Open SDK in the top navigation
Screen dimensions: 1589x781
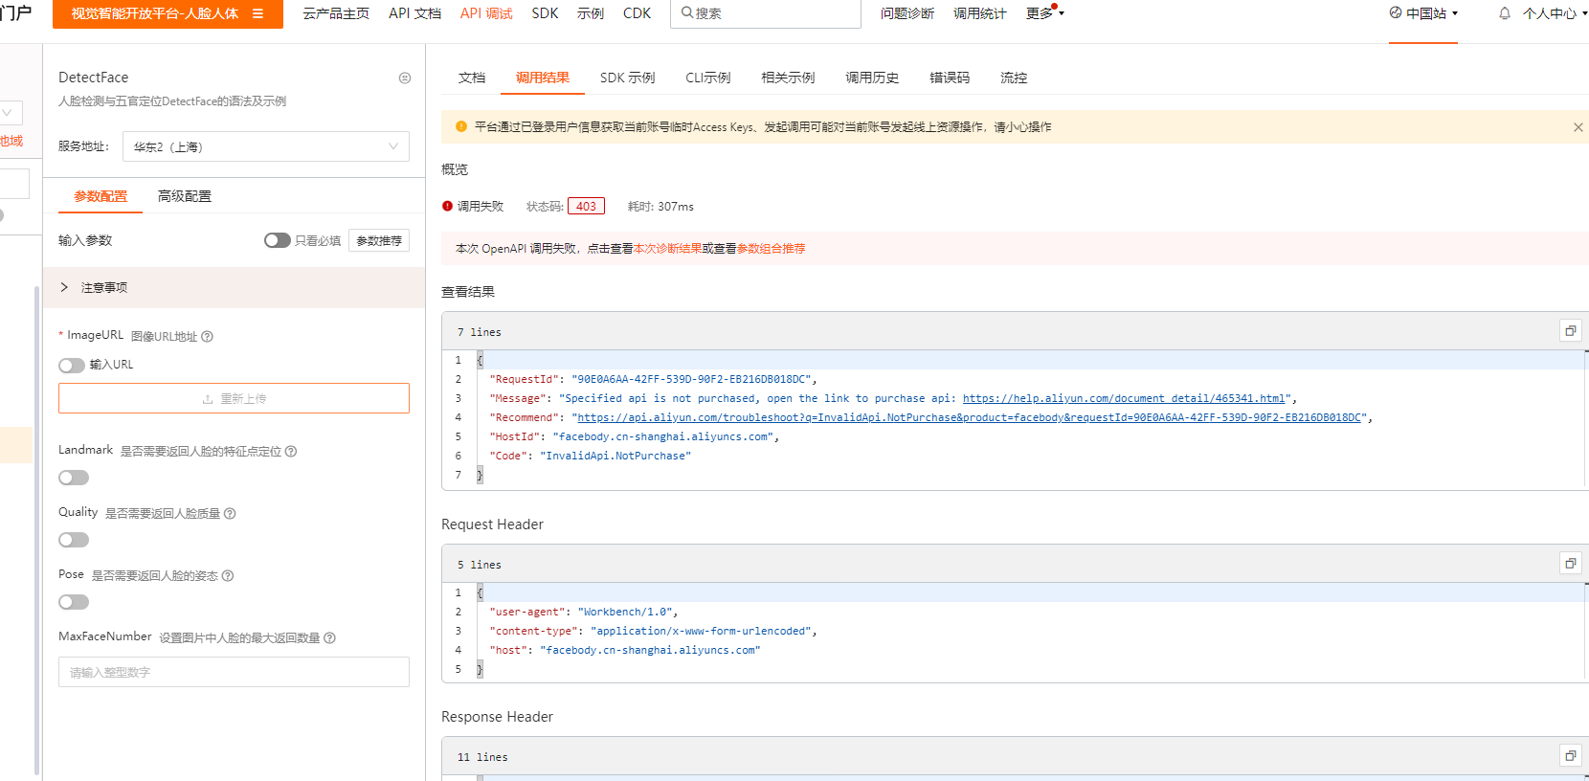coord(545,13)
